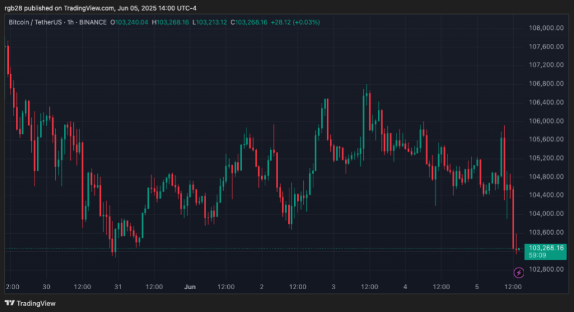Click the change value +28.12 (+0.03%)
Screen dimensions: 574x312
[295, 22]
